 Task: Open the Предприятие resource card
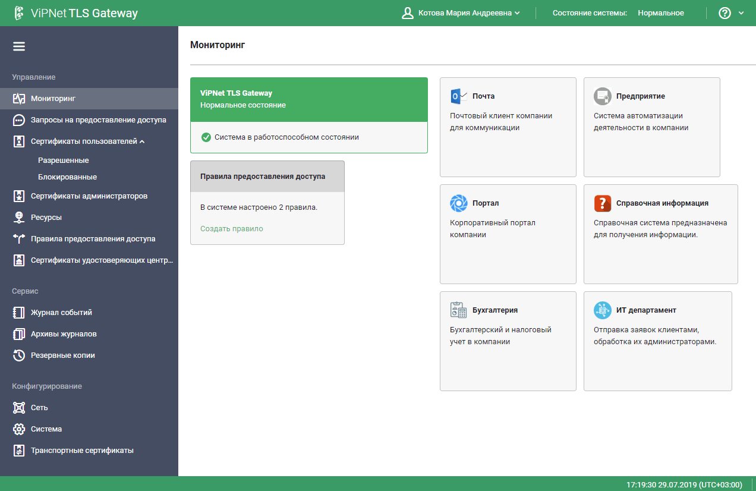tap(652, 127)
